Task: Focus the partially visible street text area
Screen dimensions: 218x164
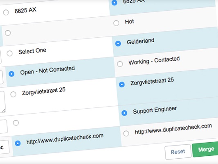Action: (2, 102)
